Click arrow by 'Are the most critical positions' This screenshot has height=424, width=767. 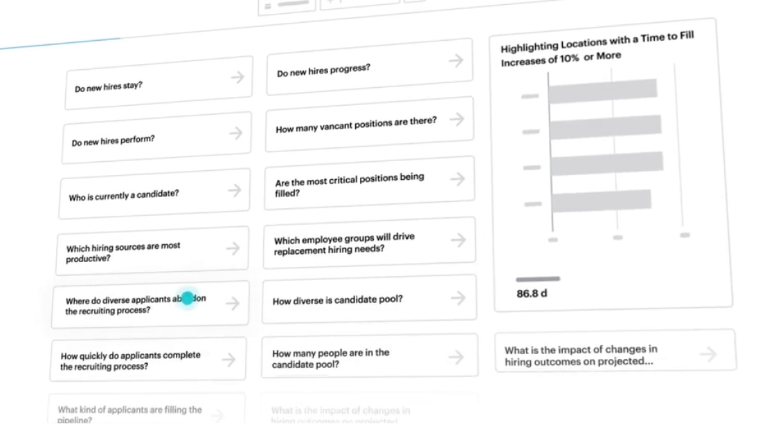[x=457, y=179]
